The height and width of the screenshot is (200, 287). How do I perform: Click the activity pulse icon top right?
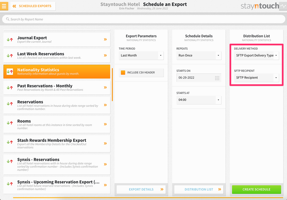[x=283, y=6]
